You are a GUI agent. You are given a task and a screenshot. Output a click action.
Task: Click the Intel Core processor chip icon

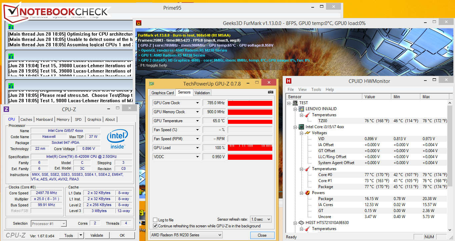point(301,127)
